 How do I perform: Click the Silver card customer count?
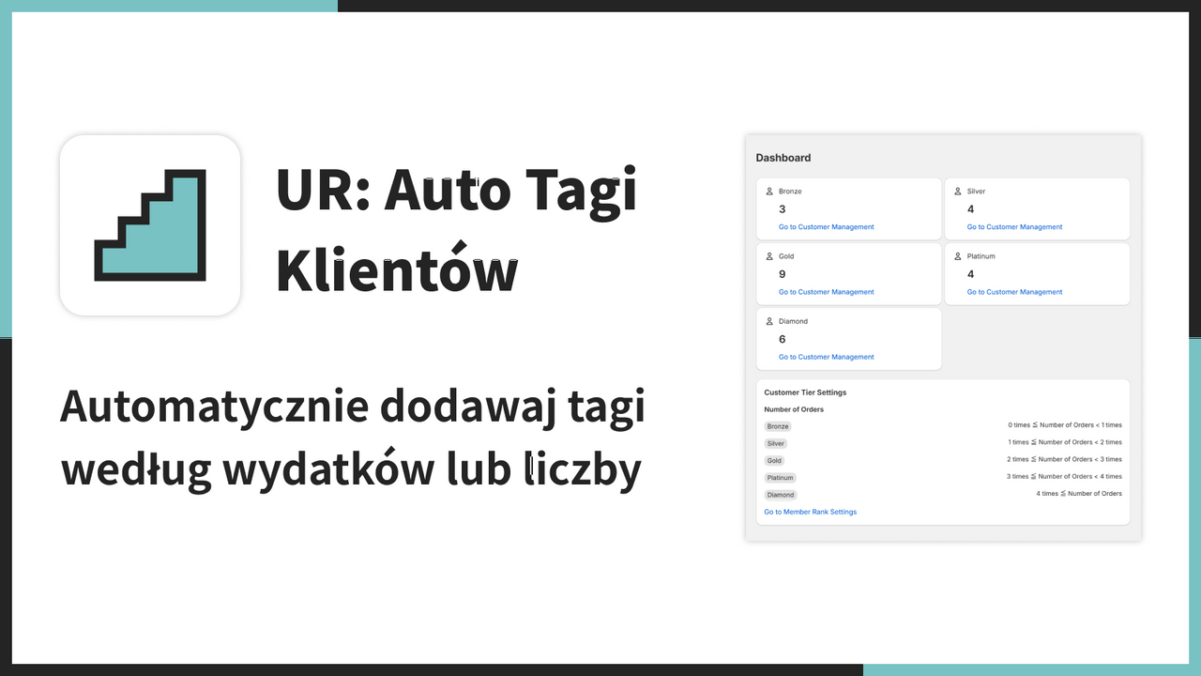click(971, 209)
